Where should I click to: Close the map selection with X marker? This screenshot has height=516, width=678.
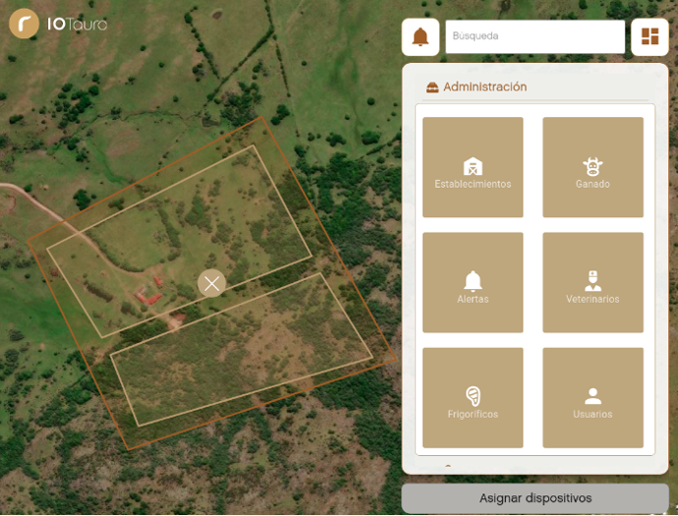point(211,283)
